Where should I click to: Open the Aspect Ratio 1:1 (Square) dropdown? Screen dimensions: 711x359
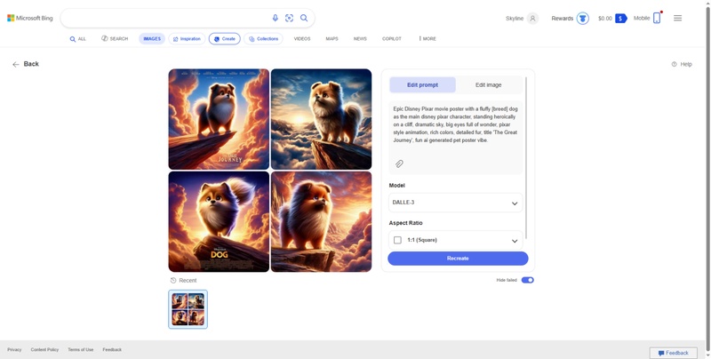pos(456,240)
